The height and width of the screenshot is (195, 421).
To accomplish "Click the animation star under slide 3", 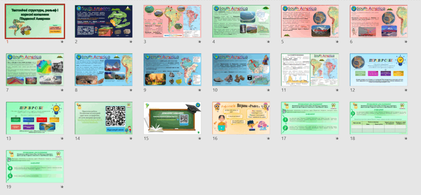I will click(x=200, y=42).
